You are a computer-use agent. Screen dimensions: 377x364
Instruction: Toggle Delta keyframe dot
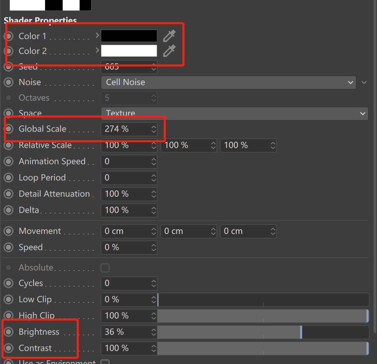click(x=9, y=210)
